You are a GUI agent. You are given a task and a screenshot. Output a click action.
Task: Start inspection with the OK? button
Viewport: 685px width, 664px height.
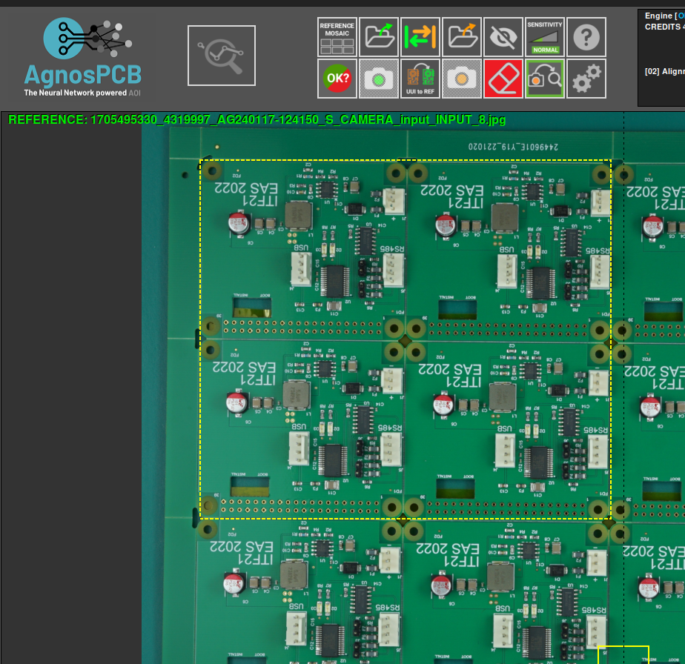(337, 78)
